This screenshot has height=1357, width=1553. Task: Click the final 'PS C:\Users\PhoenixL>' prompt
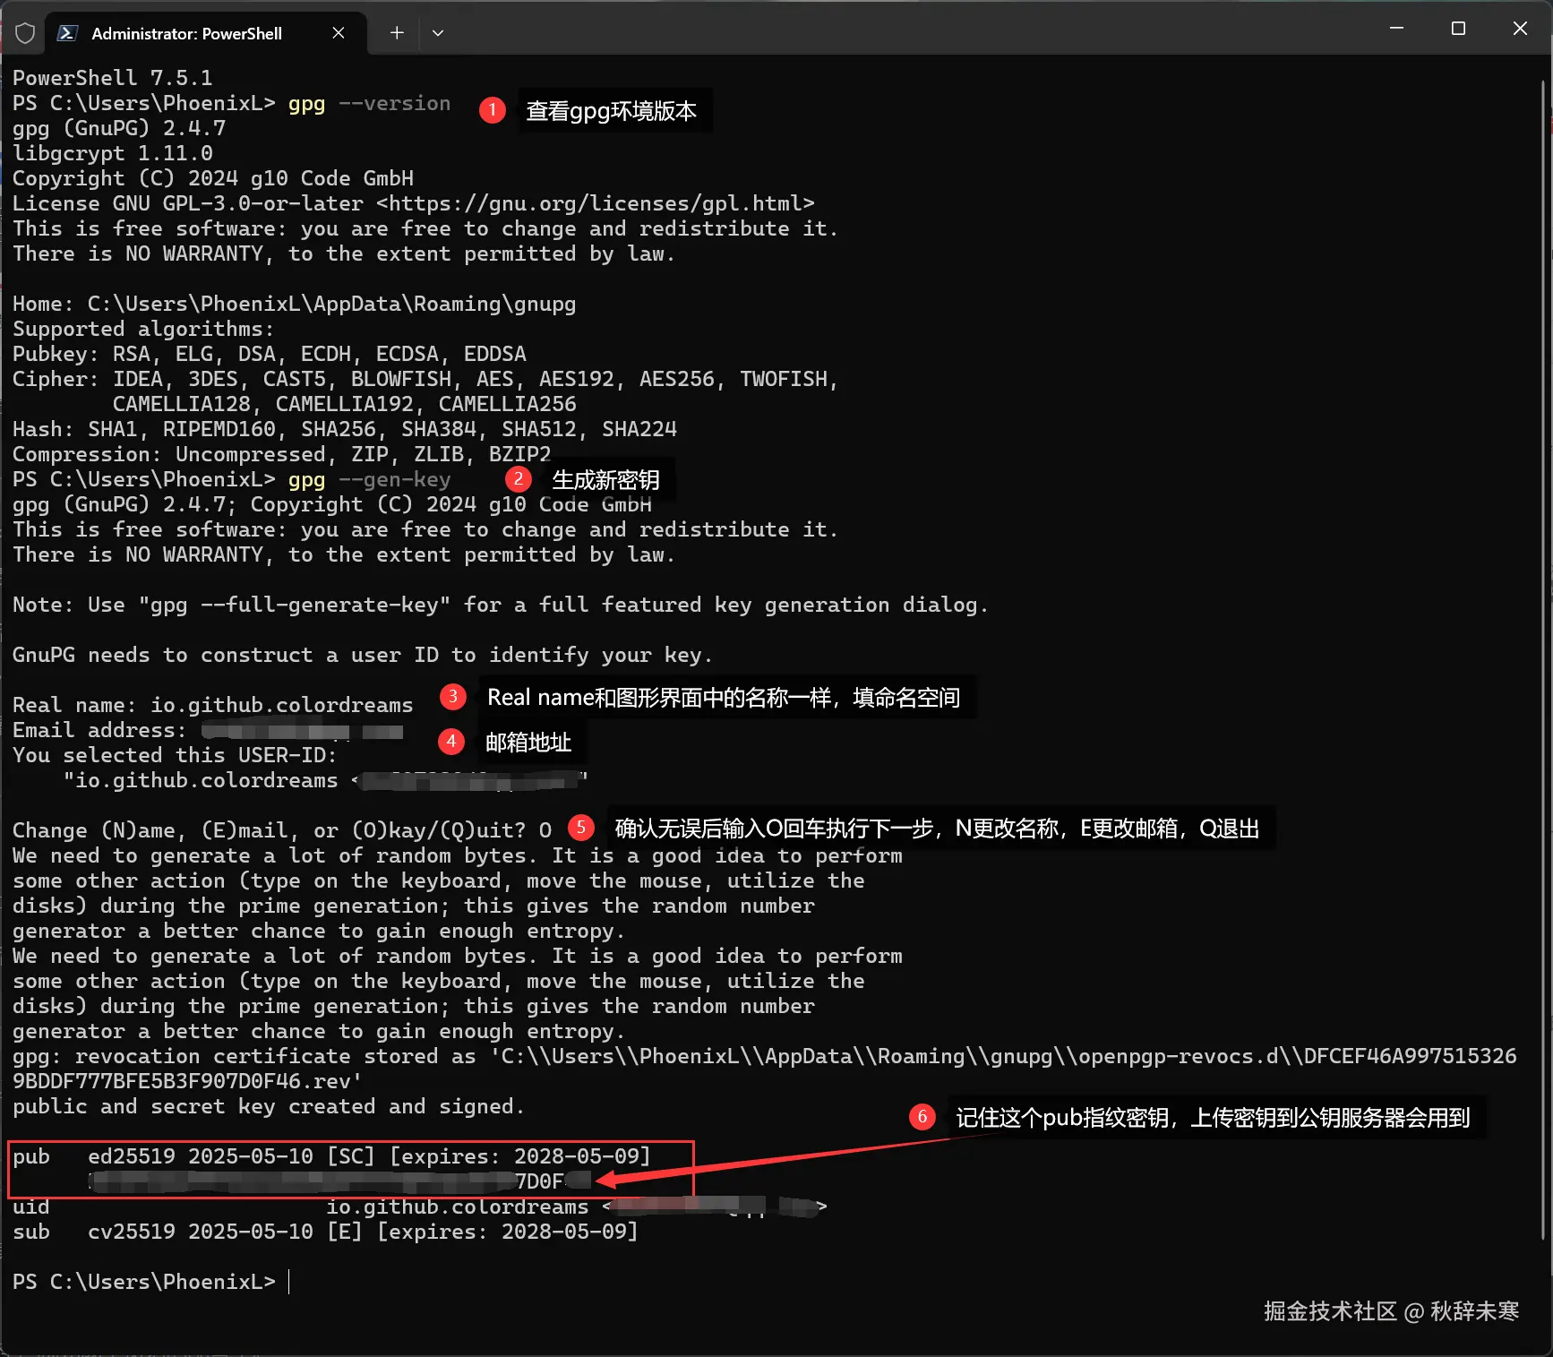click(144, 1282)
